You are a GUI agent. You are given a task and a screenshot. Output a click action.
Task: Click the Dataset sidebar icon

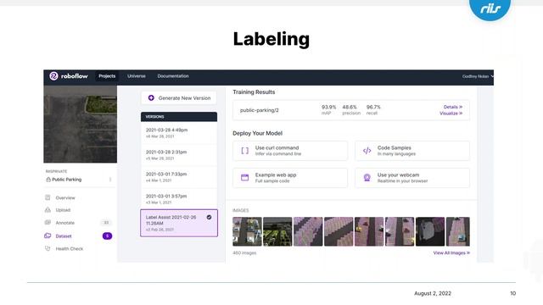(48, 236)
